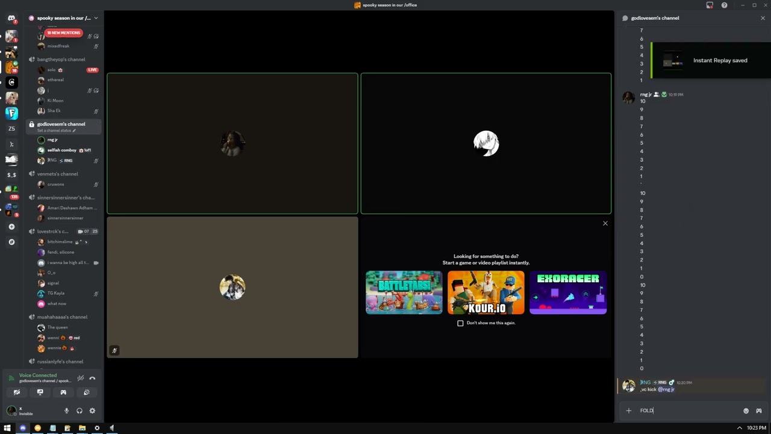Open the emoji picker in chat box

(746, 410)
